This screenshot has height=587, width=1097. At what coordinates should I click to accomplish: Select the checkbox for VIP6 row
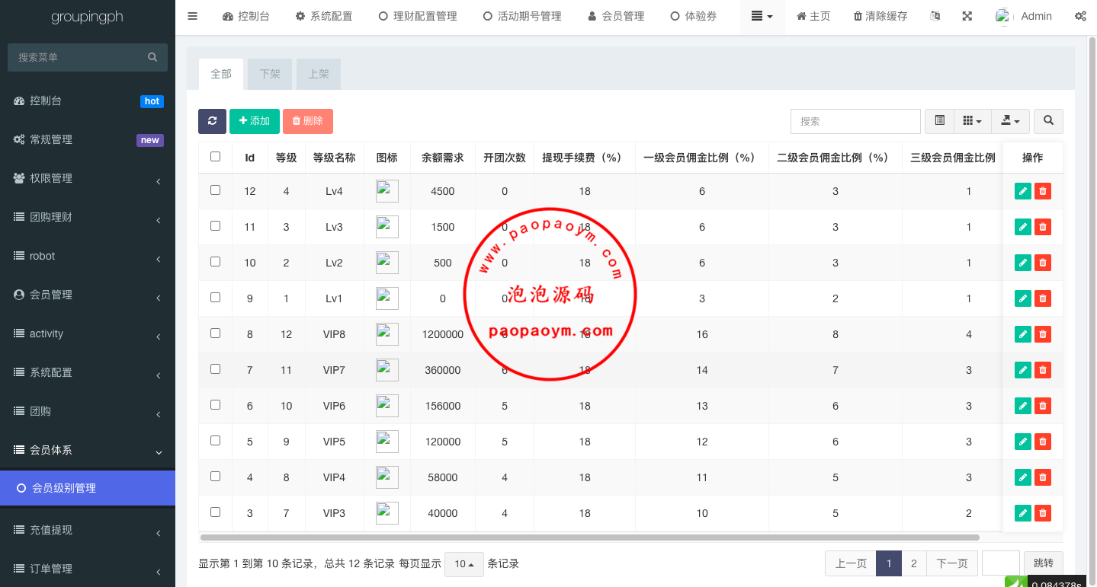click(215, 405)
